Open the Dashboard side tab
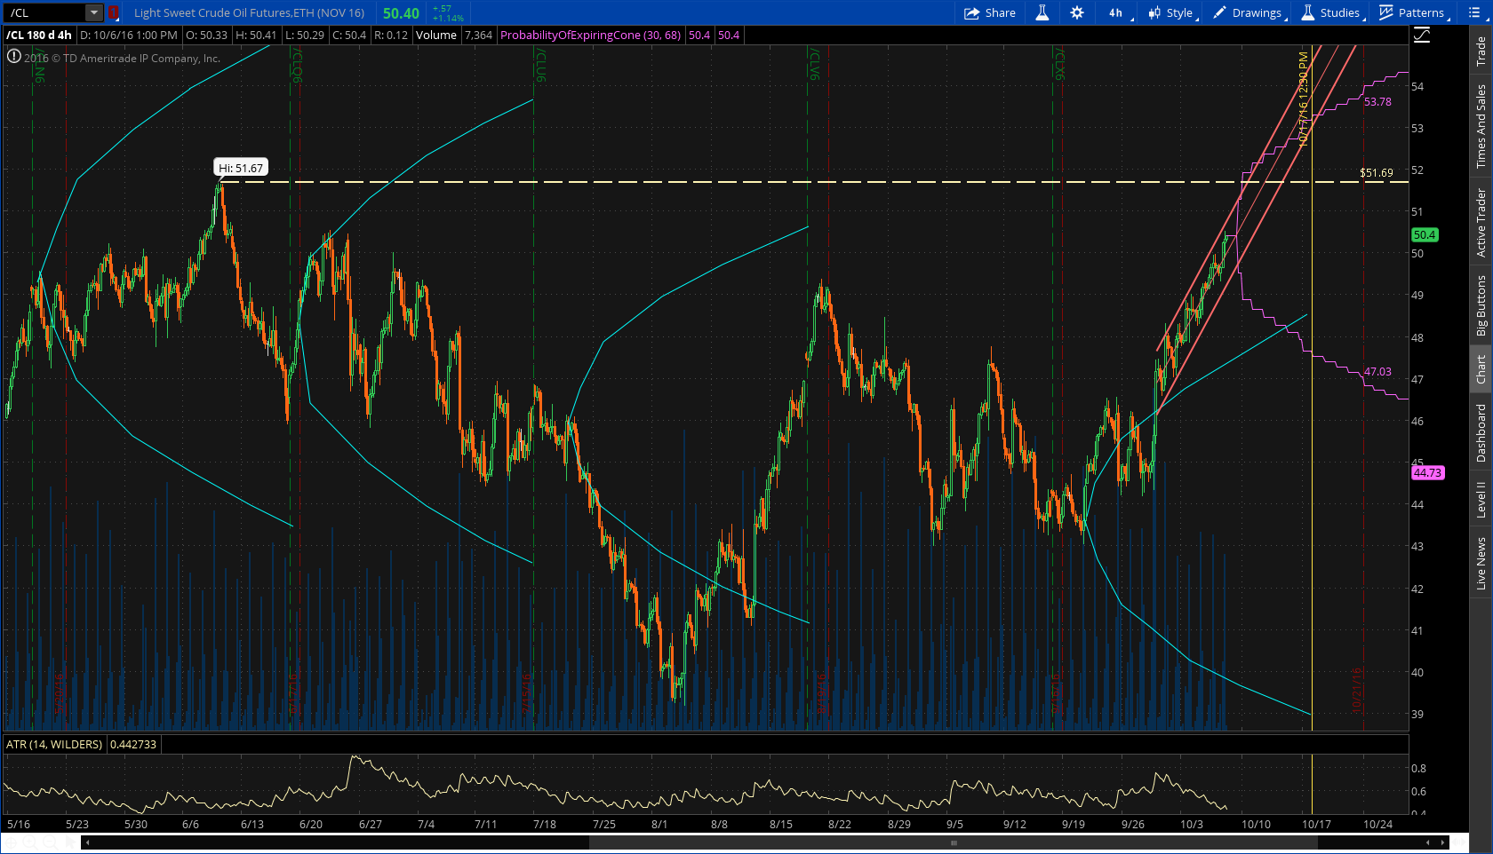 coord(1481,433)
